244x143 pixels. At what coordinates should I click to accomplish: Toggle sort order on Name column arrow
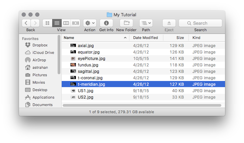(x=125, y=38)
